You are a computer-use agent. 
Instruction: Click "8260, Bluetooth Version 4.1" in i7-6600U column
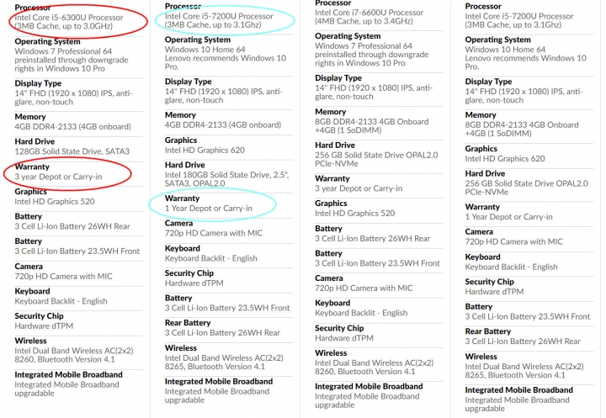tap(365, 372)
